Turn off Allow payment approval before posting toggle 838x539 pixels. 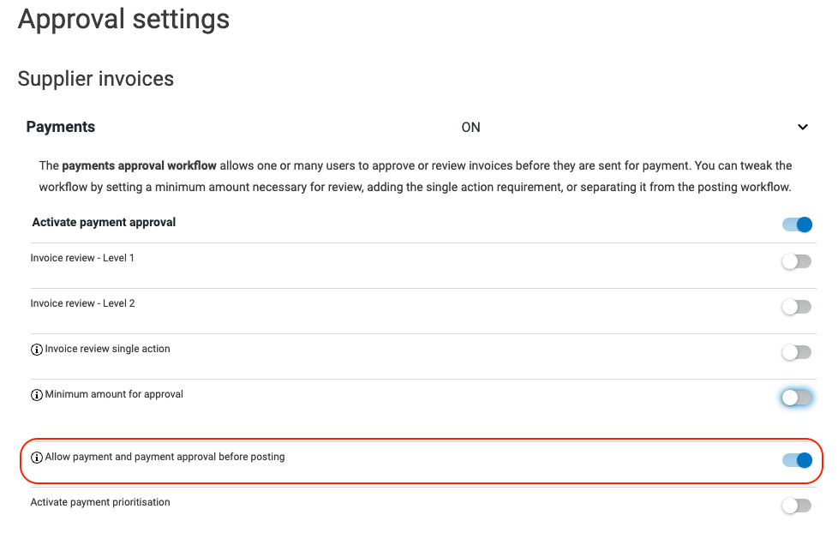(797, 460)
